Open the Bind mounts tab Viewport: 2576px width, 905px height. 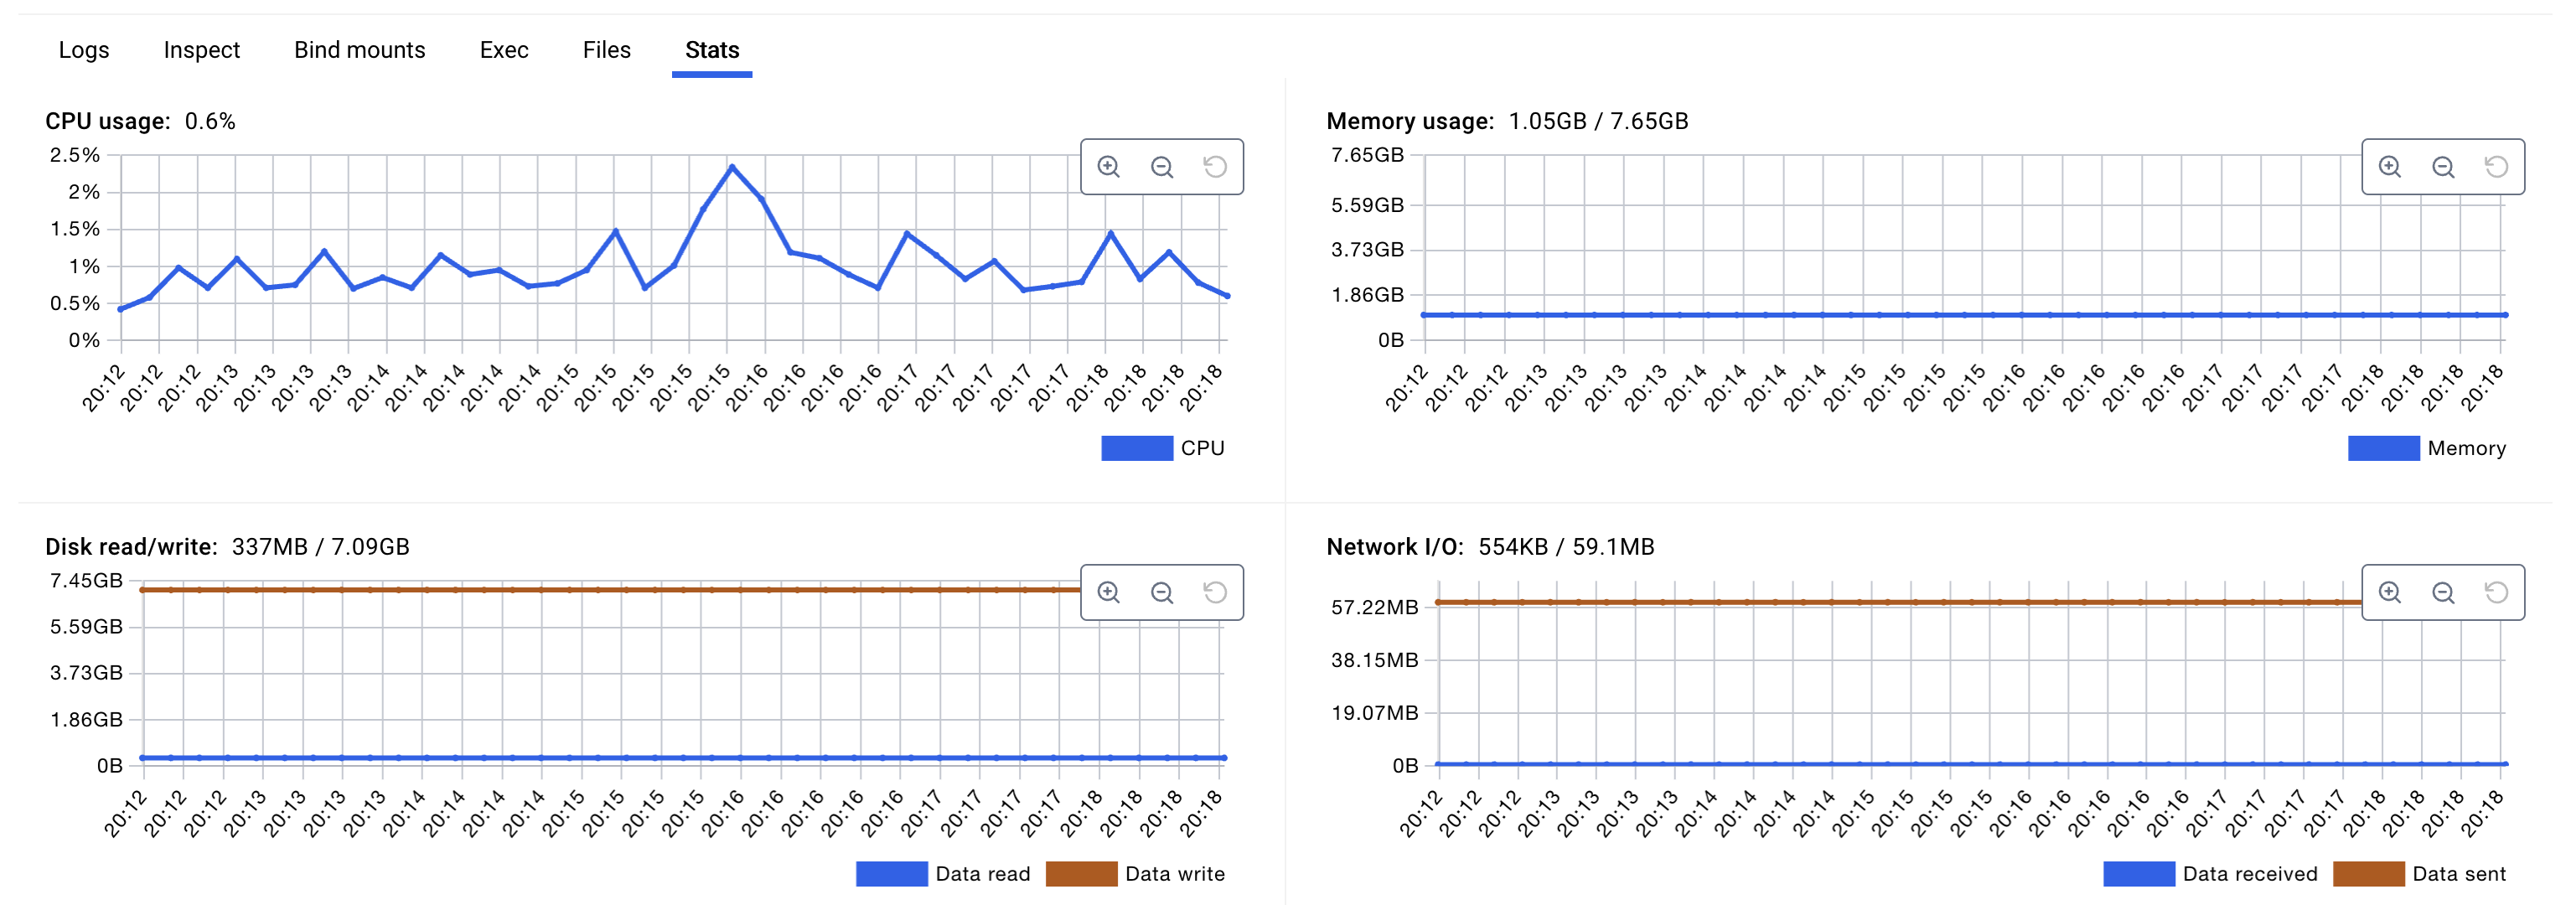click(359, 50)
